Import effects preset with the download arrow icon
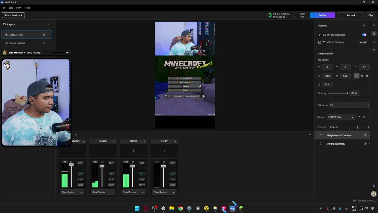 coord(349,127)
